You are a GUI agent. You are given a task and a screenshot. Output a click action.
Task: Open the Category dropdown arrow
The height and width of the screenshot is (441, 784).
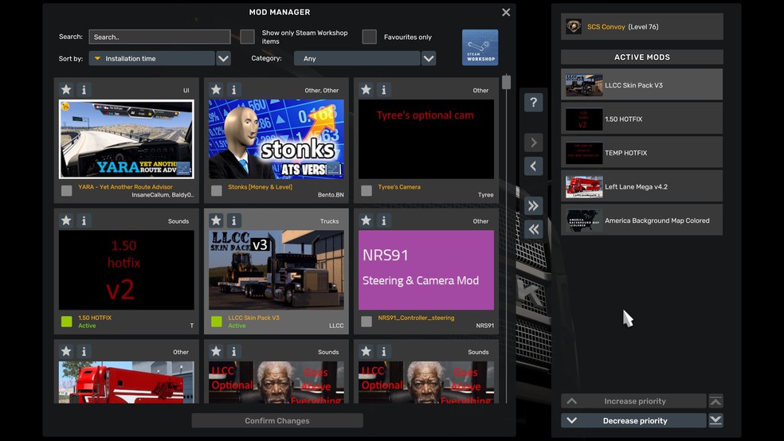coord(429,58)
